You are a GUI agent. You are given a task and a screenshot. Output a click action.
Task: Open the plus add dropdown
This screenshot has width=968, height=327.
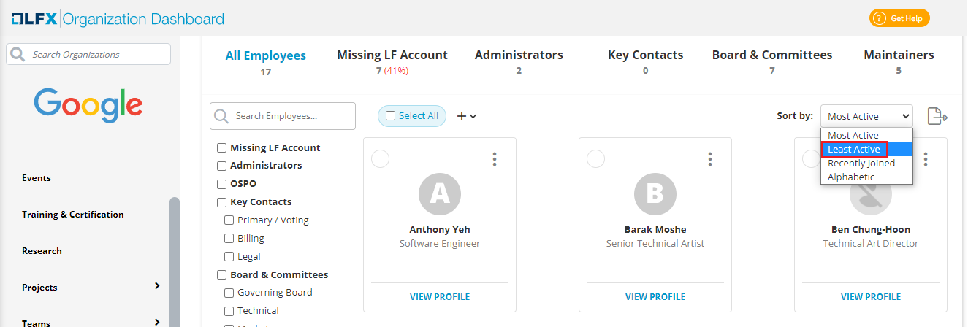[467, 116]
